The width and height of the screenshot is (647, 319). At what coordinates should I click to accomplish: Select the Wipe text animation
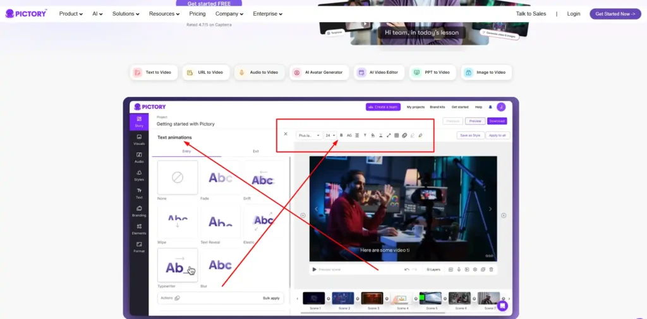(178, 221)
